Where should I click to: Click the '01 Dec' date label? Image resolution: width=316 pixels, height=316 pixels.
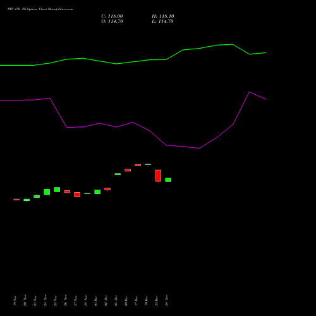click(96, 300)
